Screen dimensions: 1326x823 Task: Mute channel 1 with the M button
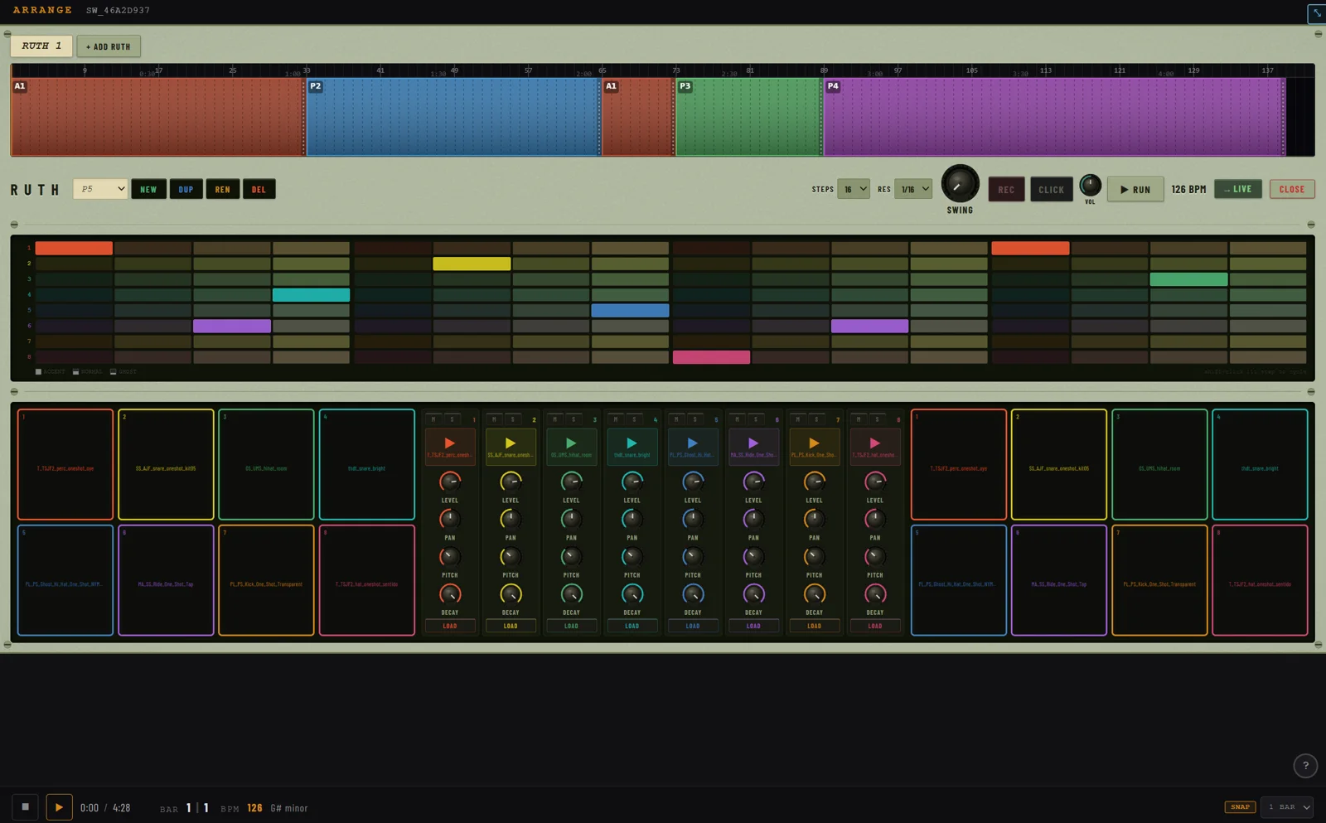[x=433, y=419]
